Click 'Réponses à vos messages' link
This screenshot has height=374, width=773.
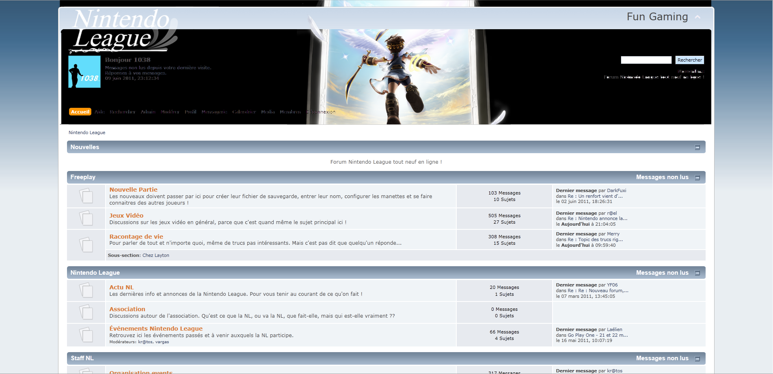[136, 73]
